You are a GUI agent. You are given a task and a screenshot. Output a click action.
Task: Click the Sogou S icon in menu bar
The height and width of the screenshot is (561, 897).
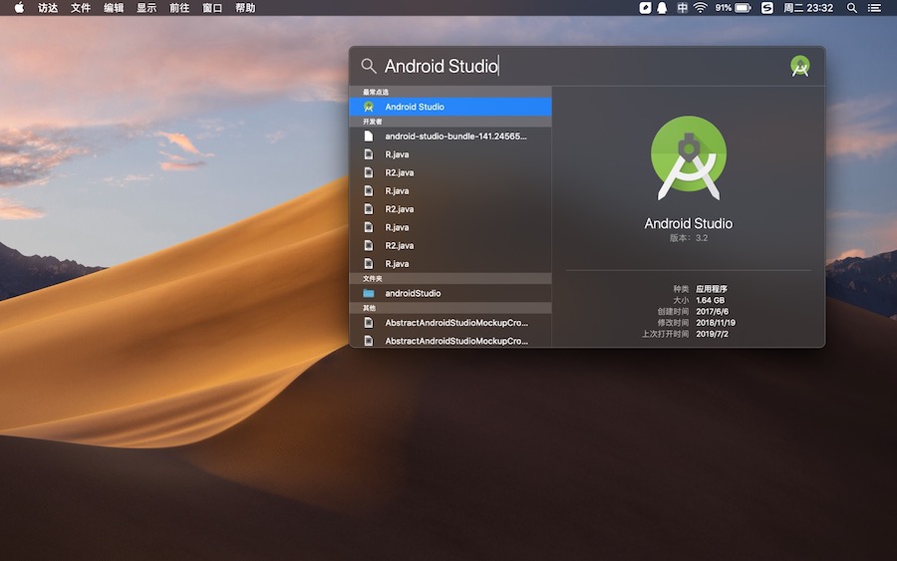pyautogui.click(x=767, y=7)
